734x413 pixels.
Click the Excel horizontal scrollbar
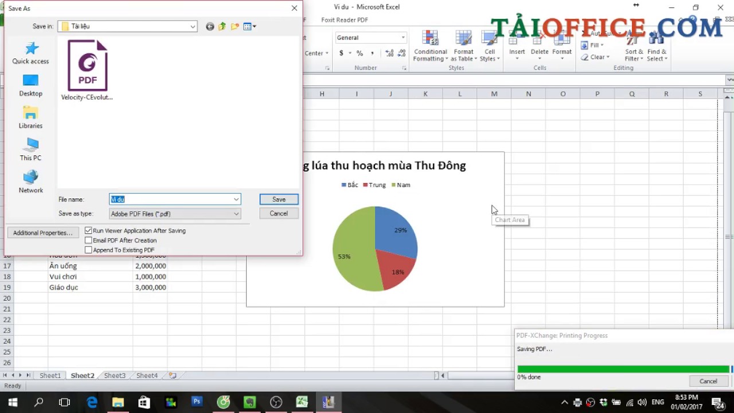tap(584, 376)
